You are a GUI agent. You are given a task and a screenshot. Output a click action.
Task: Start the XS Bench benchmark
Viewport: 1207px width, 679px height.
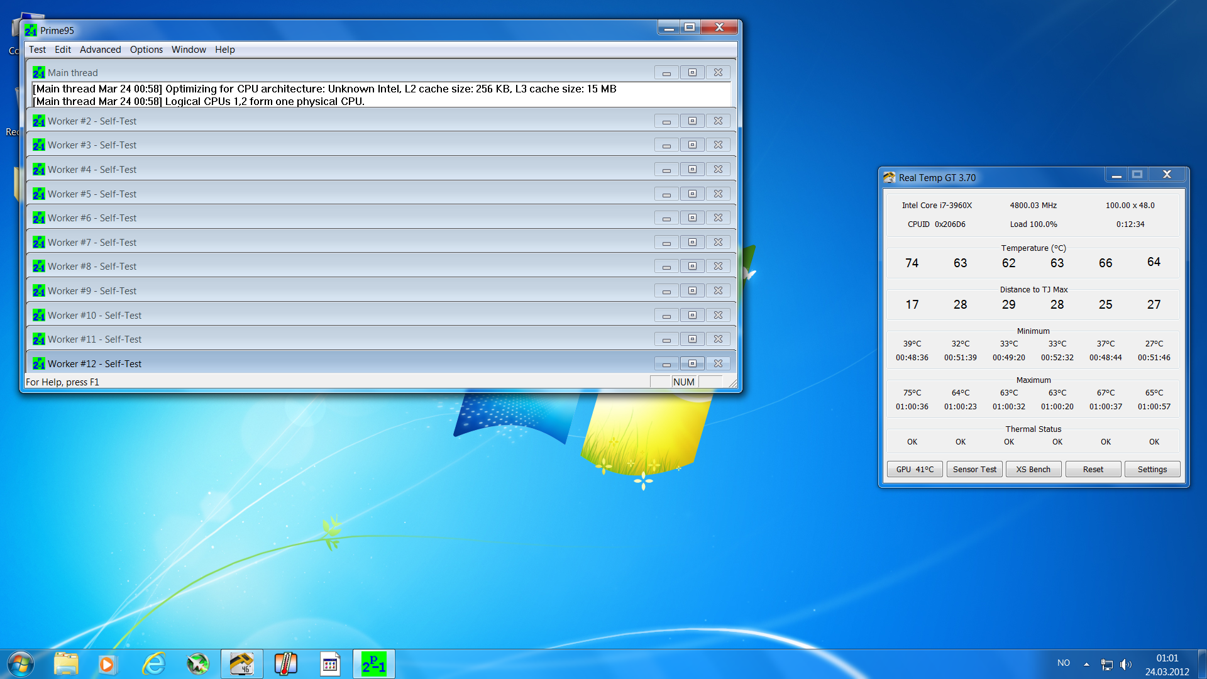click(1033, 469)
